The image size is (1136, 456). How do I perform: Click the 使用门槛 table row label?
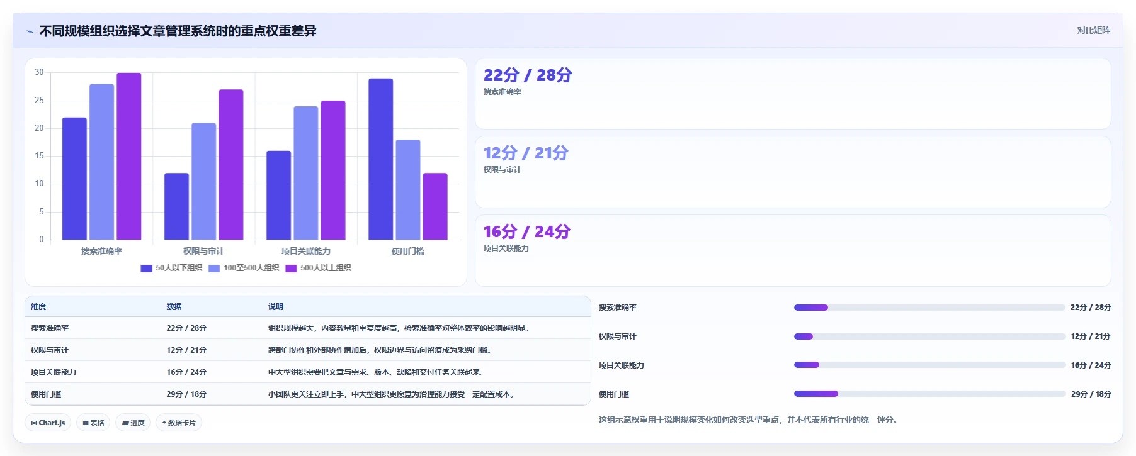(x=46, y=394)
